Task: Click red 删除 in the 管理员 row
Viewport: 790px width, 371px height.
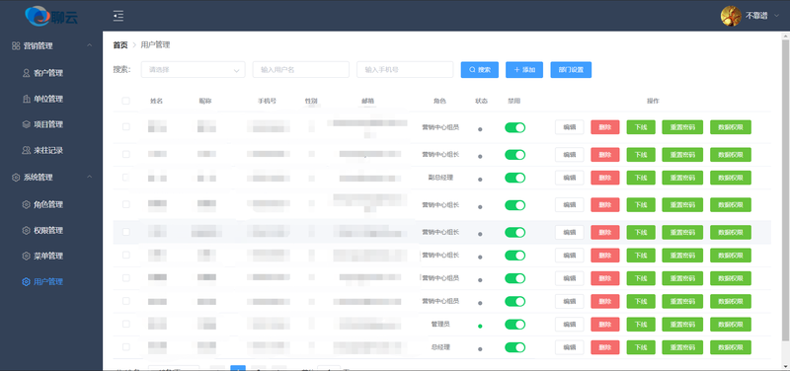Action: click(605, 325)
